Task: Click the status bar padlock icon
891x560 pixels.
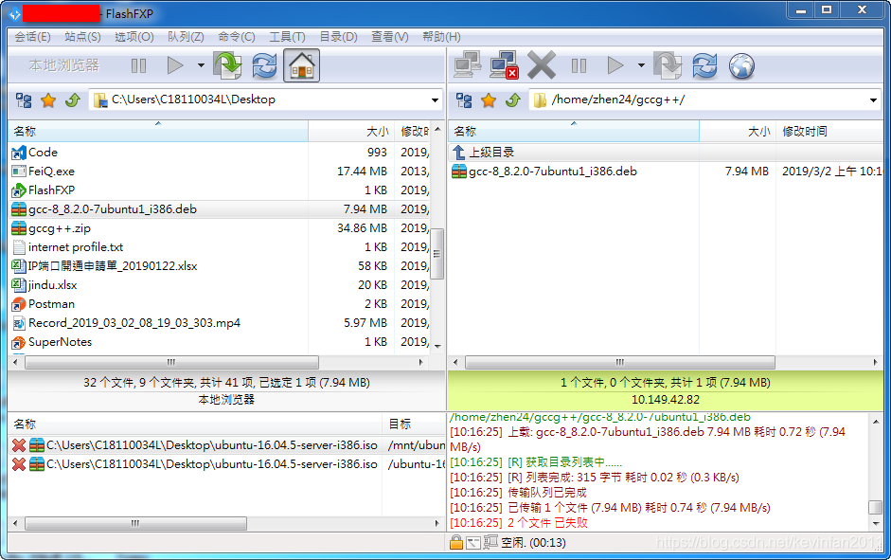Action: coord(455,542)
